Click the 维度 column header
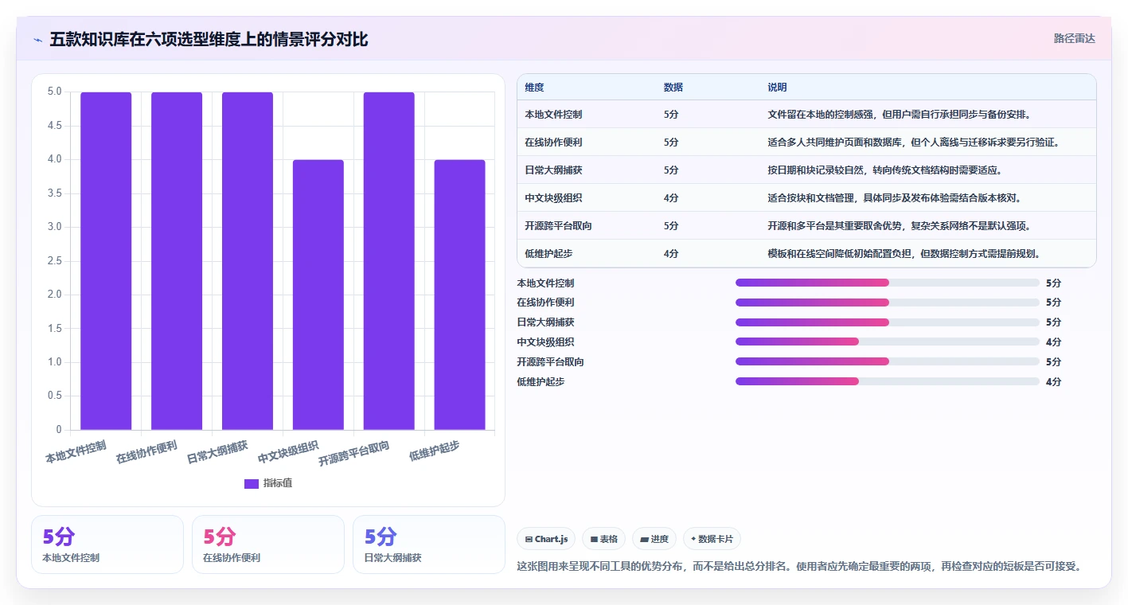This screenshot has width=1128, height=605. pos(534,87)
